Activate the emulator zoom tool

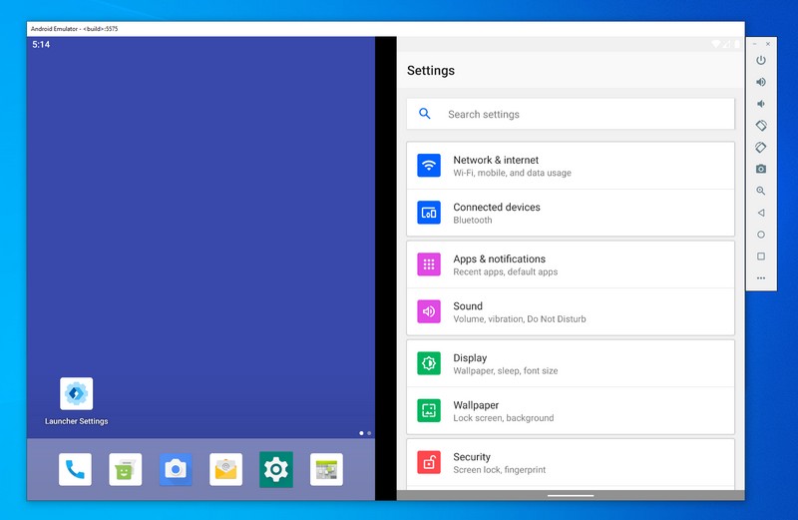pyautogui.click(x=761, y=191)
